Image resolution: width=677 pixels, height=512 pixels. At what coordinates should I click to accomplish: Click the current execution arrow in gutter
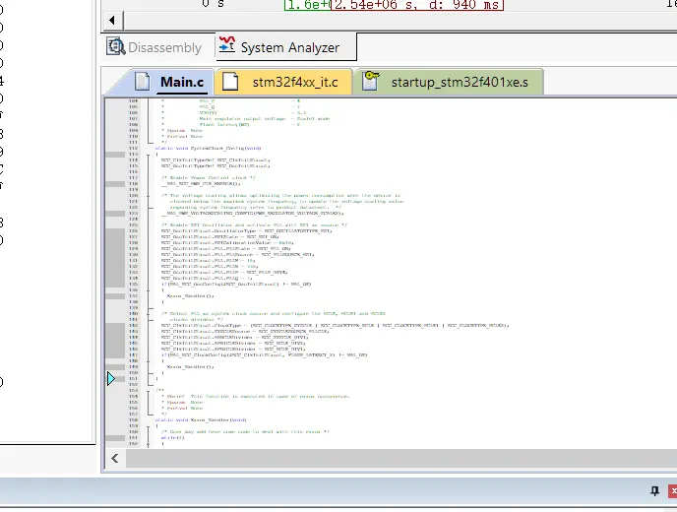tap(111, 377)
